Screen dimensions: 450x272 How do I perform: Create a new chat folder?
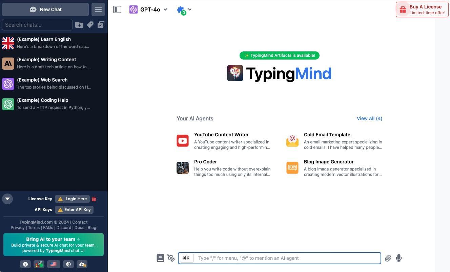click(79, 25)
